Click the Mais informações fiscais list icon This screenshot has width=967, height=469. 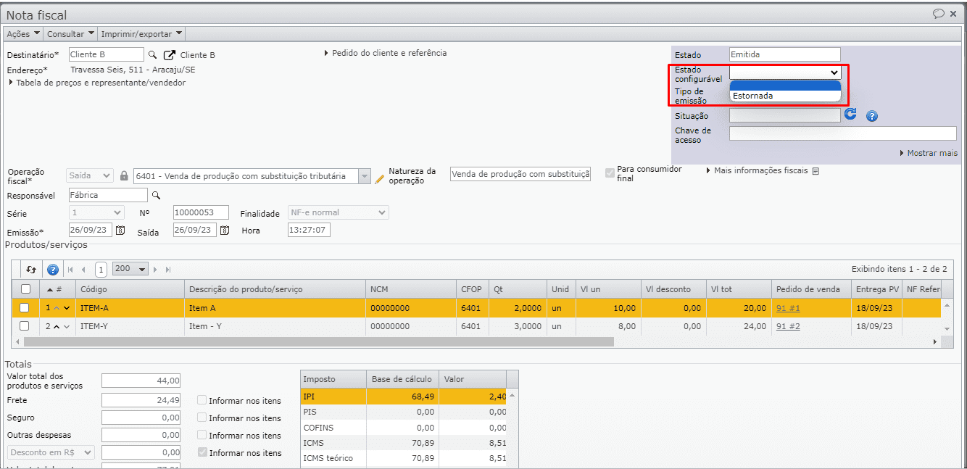click(x=815, y=171)
